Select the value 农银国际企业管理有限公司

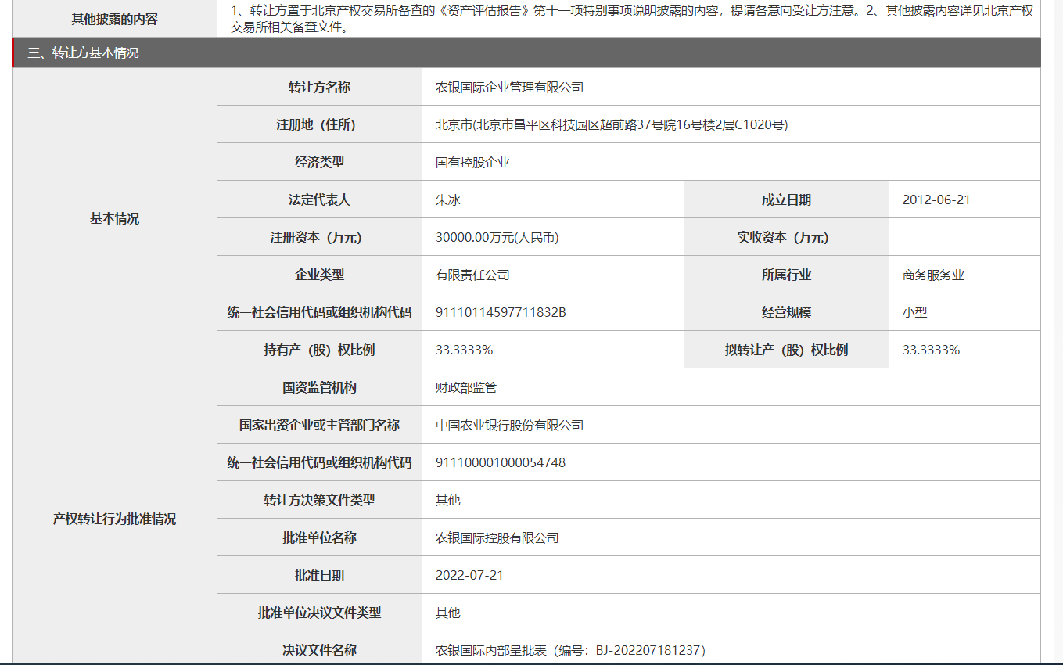(509, 88)
